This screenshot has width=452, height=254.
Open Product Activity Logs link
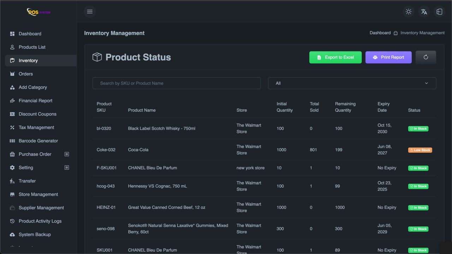coord(41,222)
